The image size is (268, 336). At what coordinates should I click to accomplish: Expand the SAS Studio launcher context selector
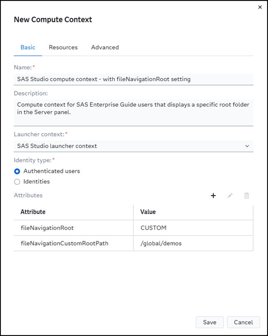[247, 146]
